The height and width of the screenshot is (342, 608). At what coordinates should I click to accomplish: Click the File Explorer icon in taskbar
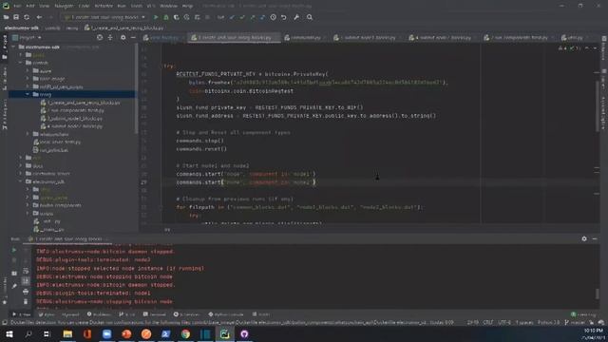click(x=67, y=333)
